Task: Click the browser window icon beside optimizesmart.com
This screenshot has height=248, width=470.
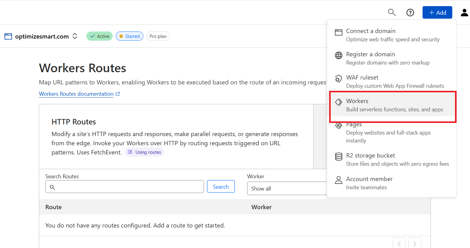Action: point(8,36)
